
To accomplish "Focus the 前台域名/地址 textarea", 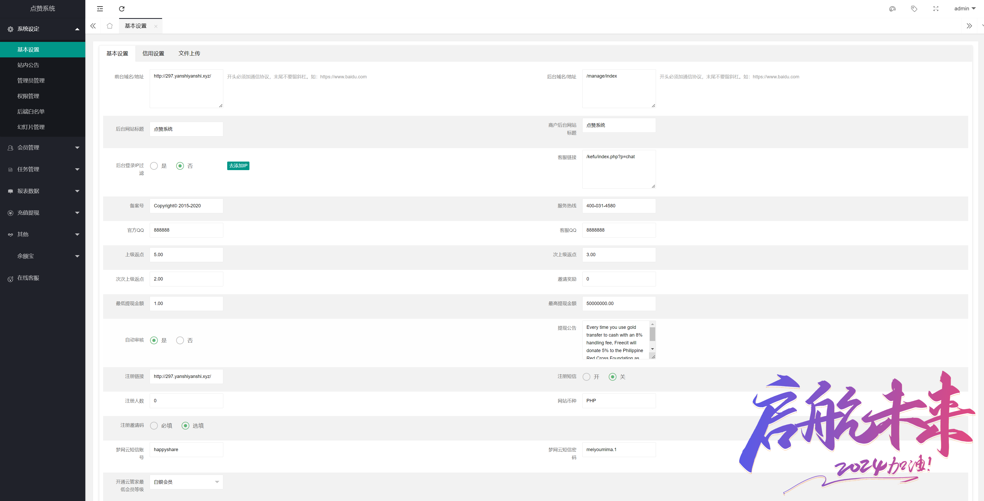I will [186, 89].
